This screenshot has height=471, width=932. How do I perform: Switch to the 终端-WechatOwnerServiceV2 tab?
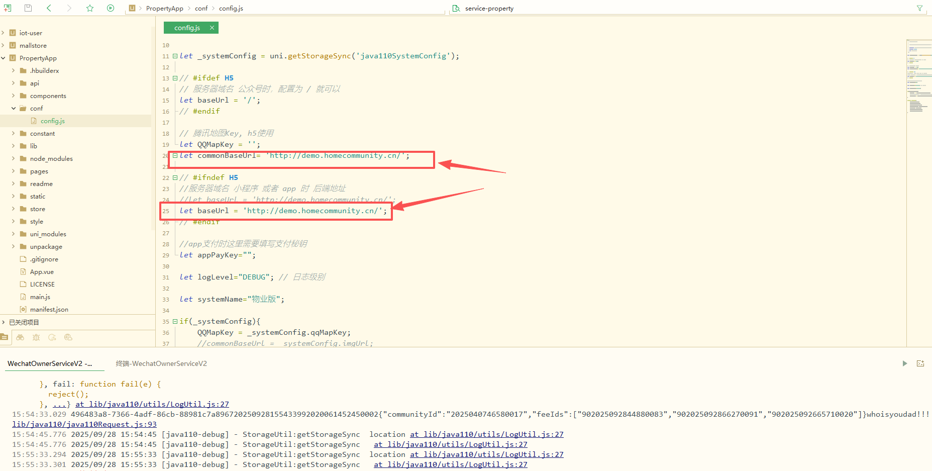(x=161, y=363)
